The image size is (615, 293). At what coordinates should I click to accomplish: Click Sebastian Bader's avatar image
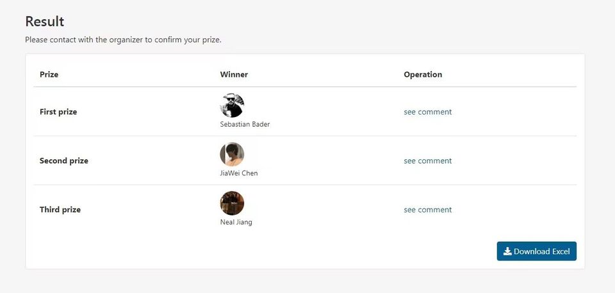click(232, 105)
